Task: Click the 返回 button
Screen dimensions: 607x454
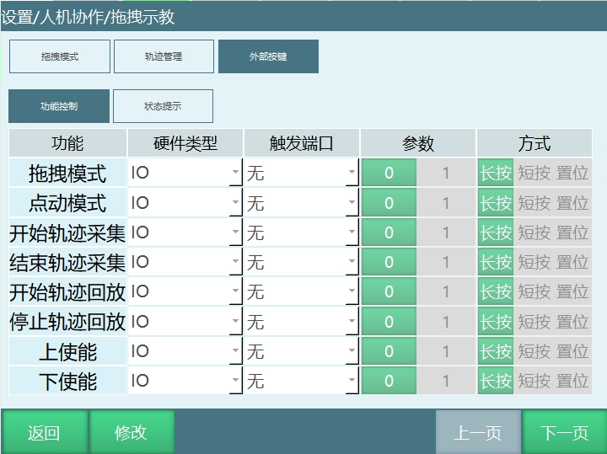Action: click(x=44, y=432)
